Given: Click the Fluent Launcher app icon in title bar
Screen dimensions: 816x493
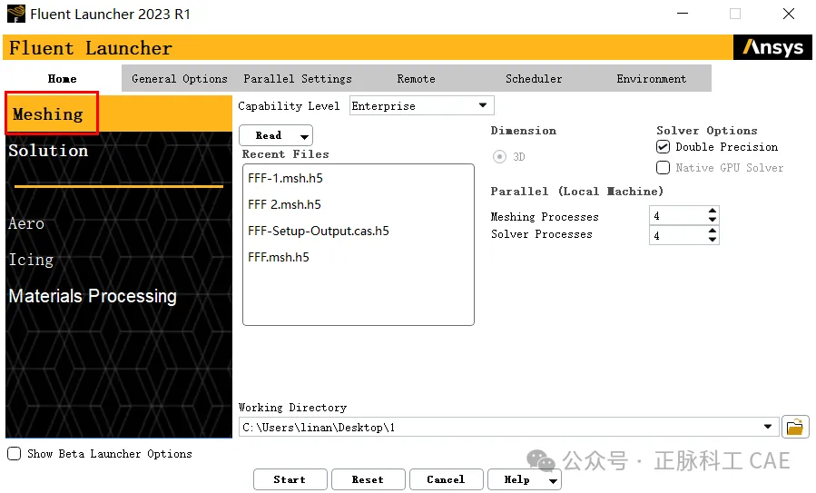Looking at the screenshot, I should tap(16, 14).
